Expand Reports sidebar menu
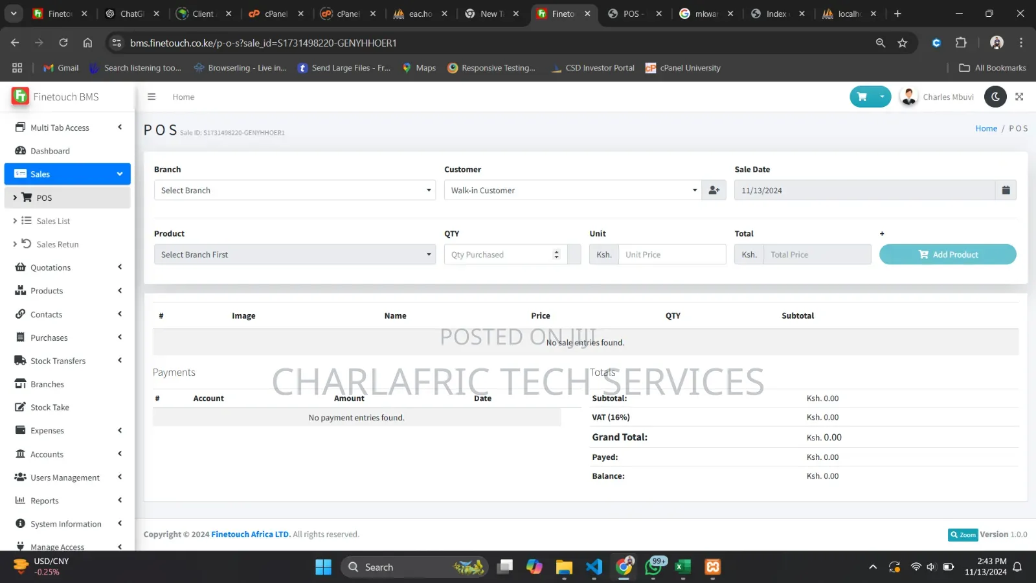This screenshot has height=583, width=1036. click(x=67, y=501)
